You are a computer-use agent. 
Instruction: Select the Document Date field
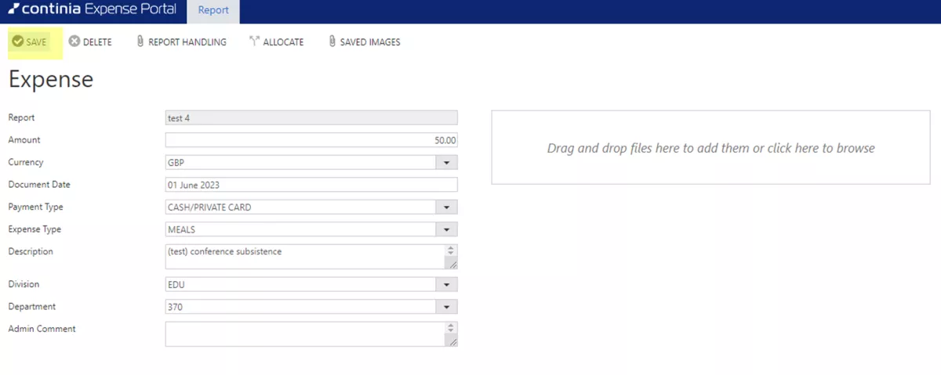(x=311, y=185)
